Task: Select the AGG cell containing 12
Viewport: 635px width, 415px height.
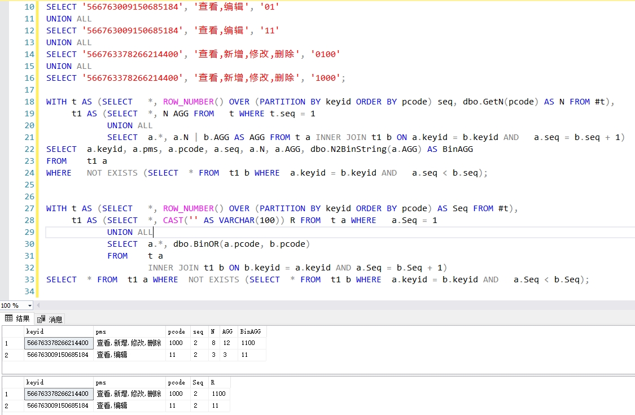Action: (227, 343)
